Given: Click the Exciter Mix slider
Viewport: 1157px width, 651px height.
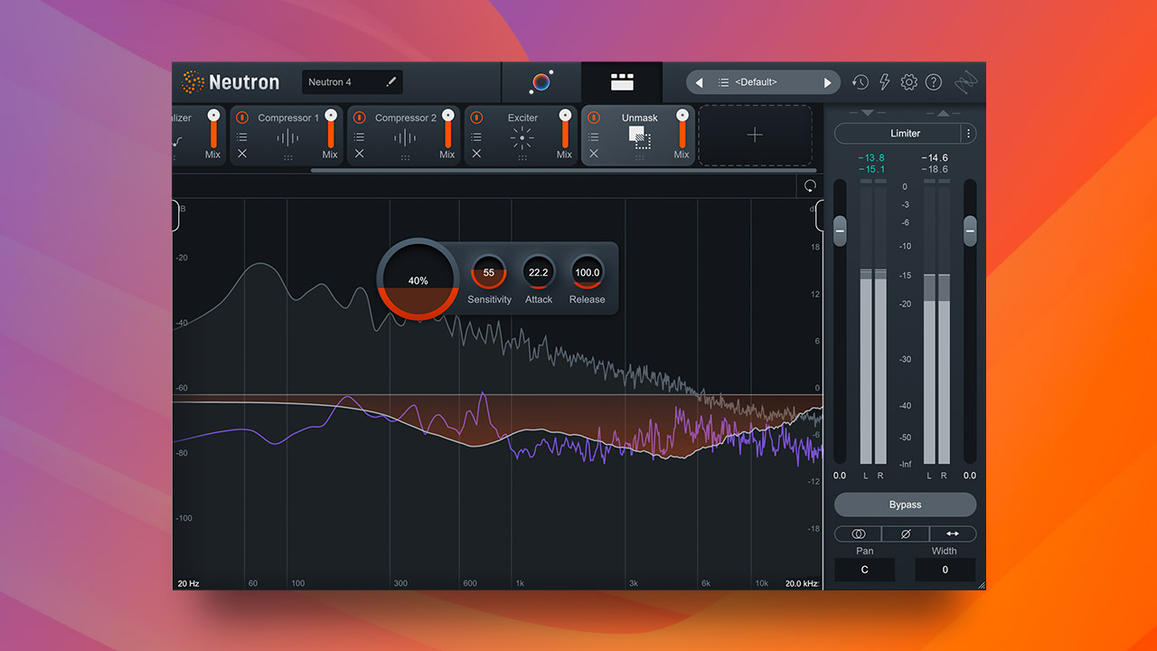Looking at the screenshot, I should pyautogui.click(x=565, y=128).
